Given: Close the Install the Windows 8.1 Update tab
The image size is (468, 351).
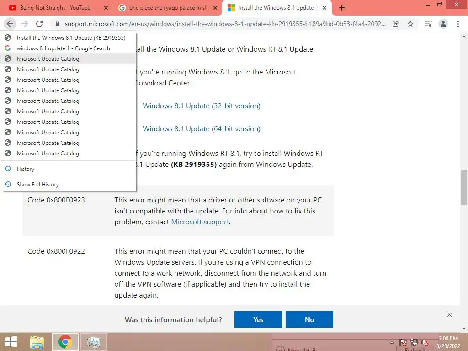Looking at the screenshot, I should [324, 8].
